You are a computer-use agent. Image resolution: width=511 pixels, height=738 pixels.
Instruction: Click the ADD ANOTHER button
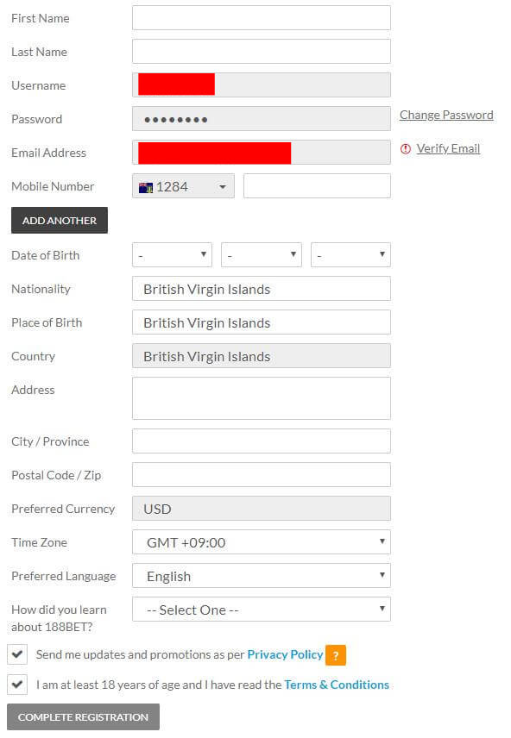60,220
